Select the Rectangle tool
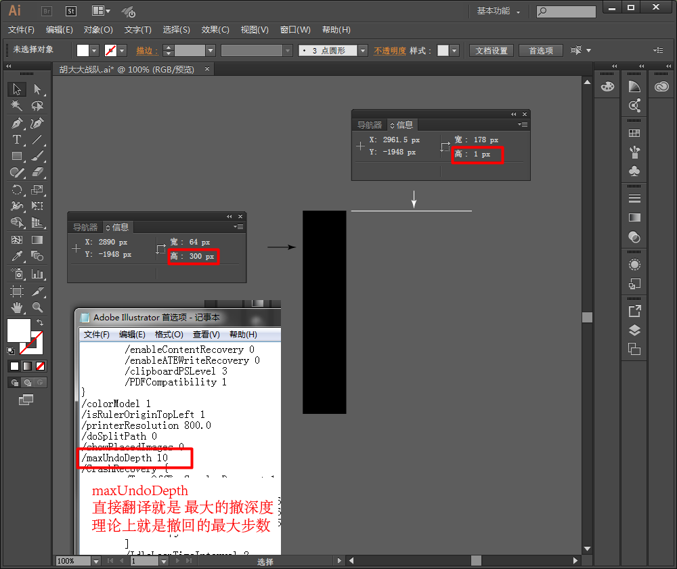 tap(17, 156)
